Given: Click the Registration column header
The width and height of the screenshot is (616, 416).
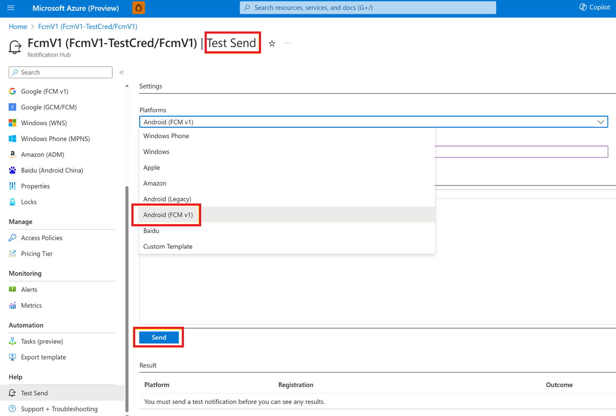Looking at the screenshot, I should tap(296, 385).
